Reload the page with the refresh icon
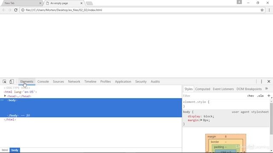This screenshot has width=273, height=153. click(x=16, y=10)
